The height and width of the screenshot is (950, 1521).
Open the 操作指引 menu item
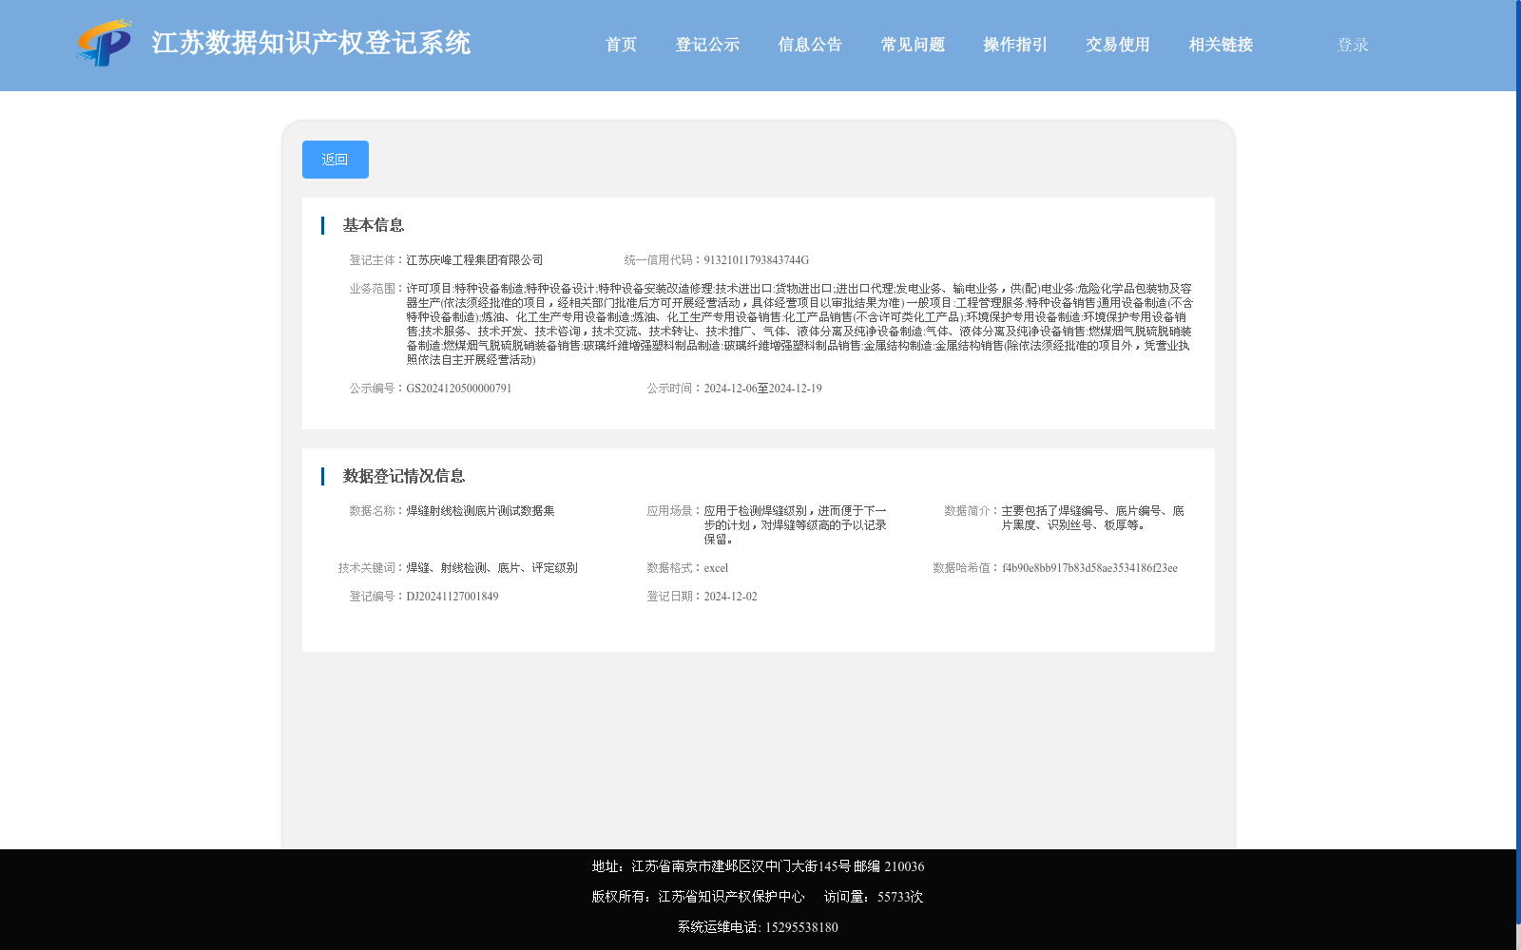1015,45
